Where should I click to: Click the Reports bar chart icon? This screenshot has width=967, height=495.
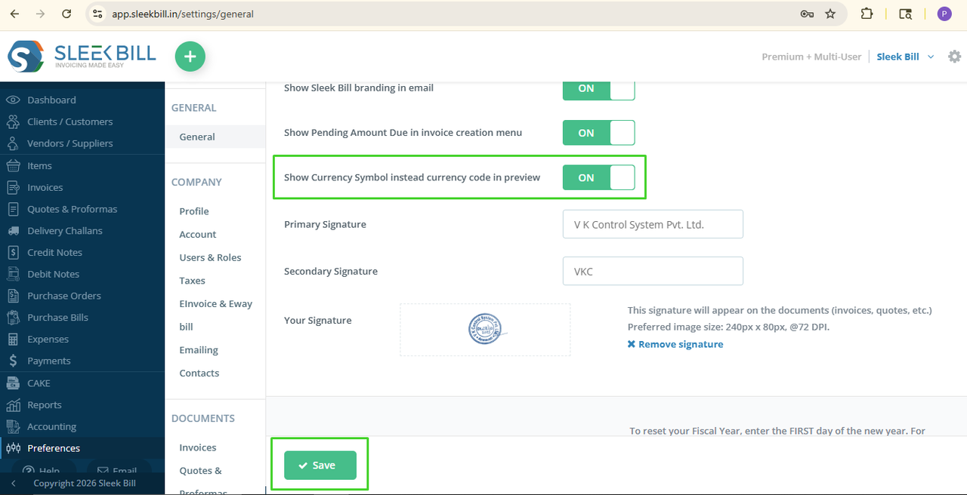13,404
